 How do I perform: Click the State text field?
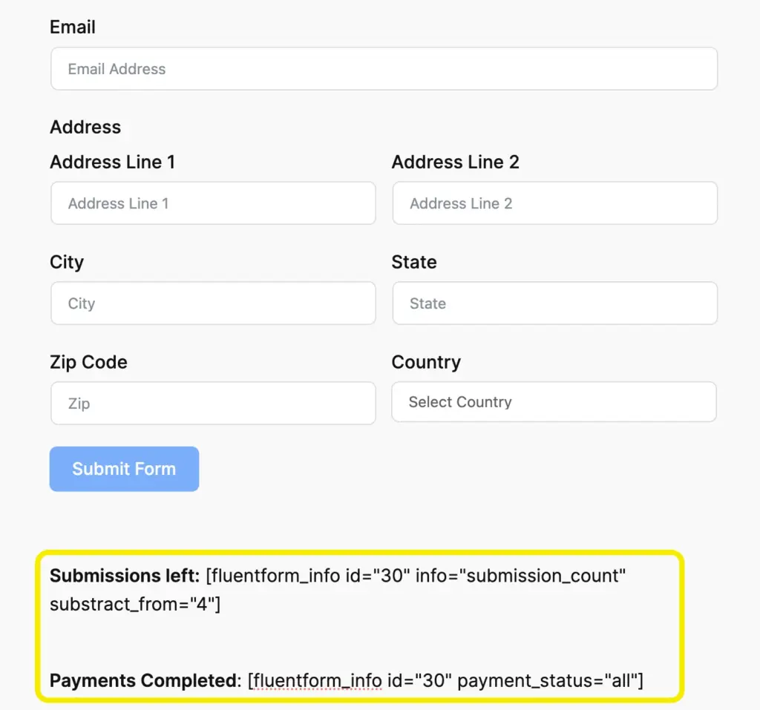(x=554, y=303)
